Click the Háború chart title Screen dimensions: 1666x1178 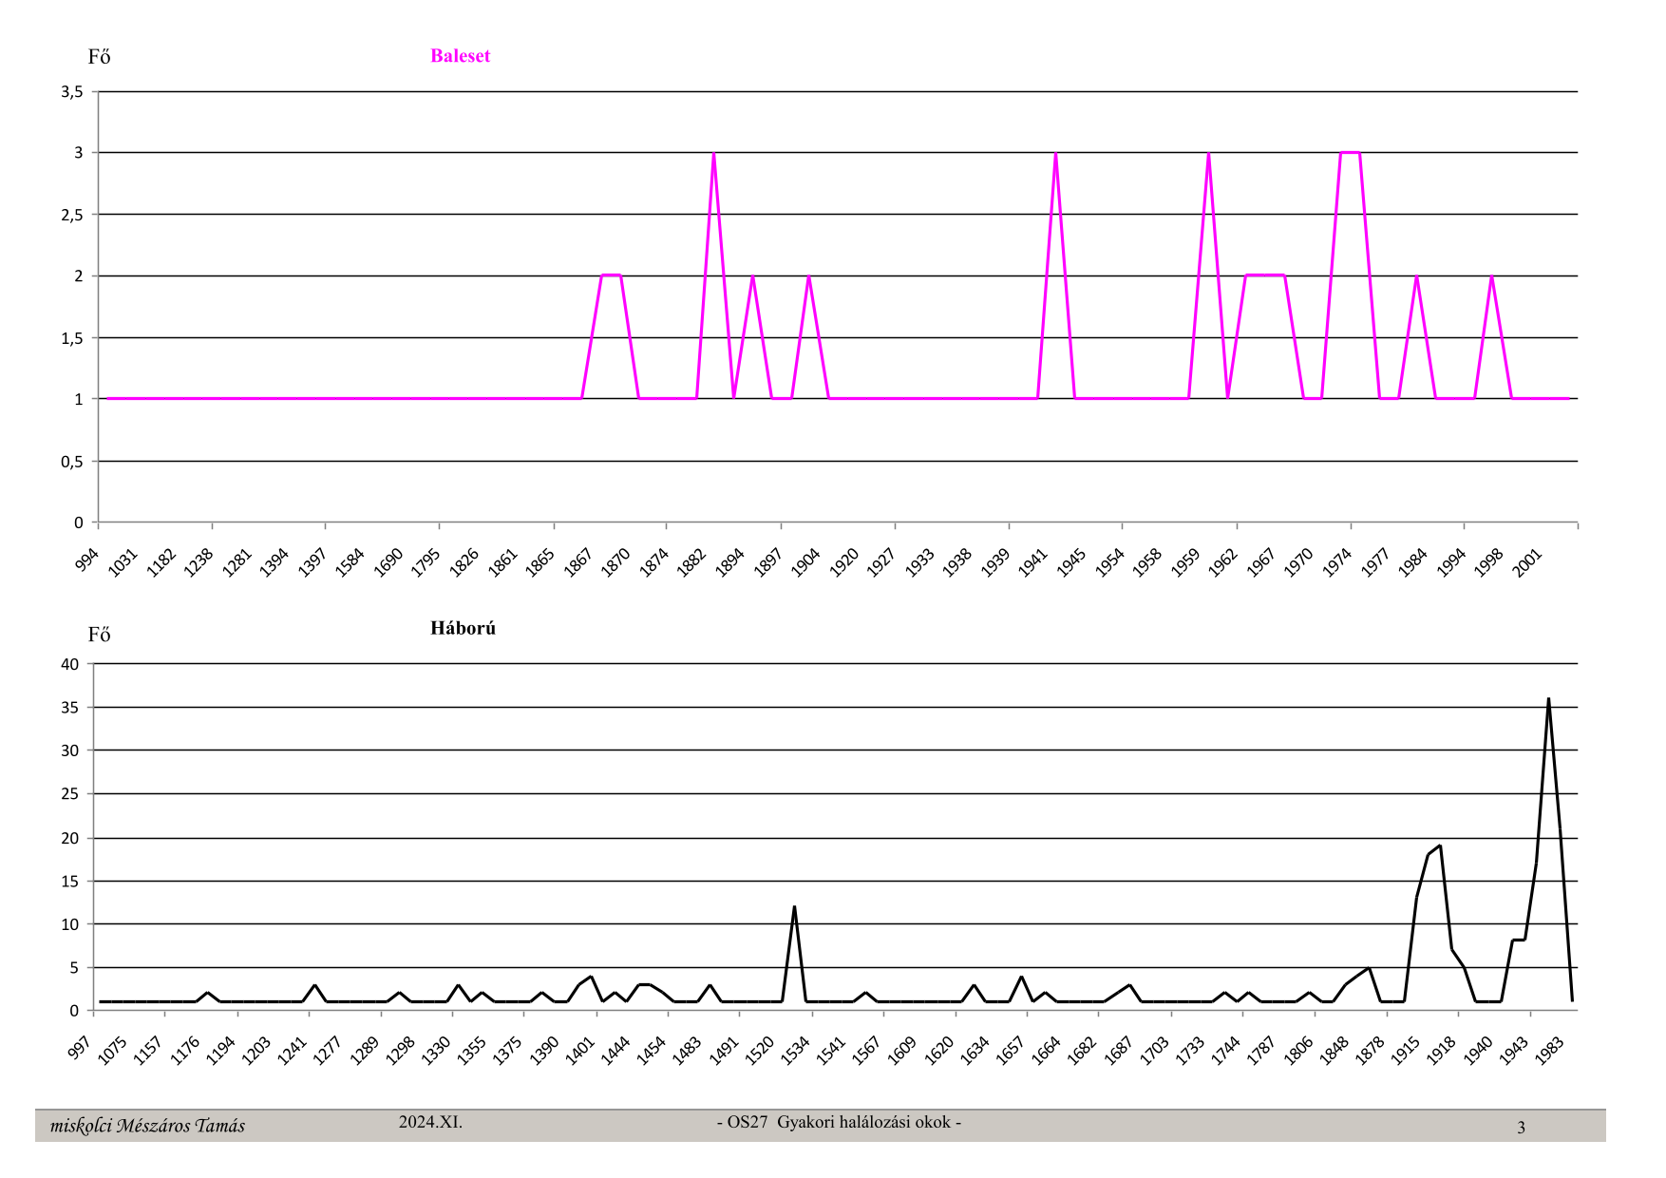click(x=463, y=628)
